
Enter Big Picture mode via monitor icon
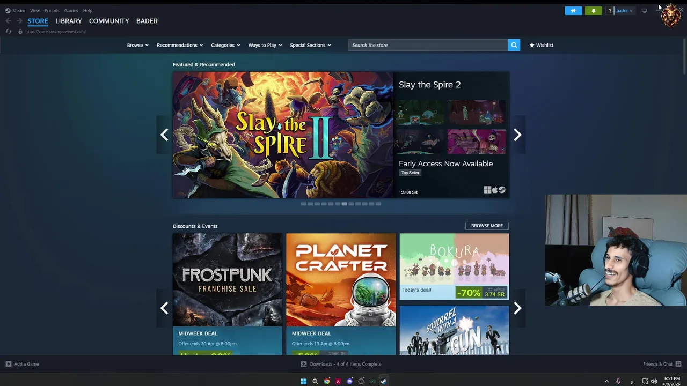coord(644,11)
